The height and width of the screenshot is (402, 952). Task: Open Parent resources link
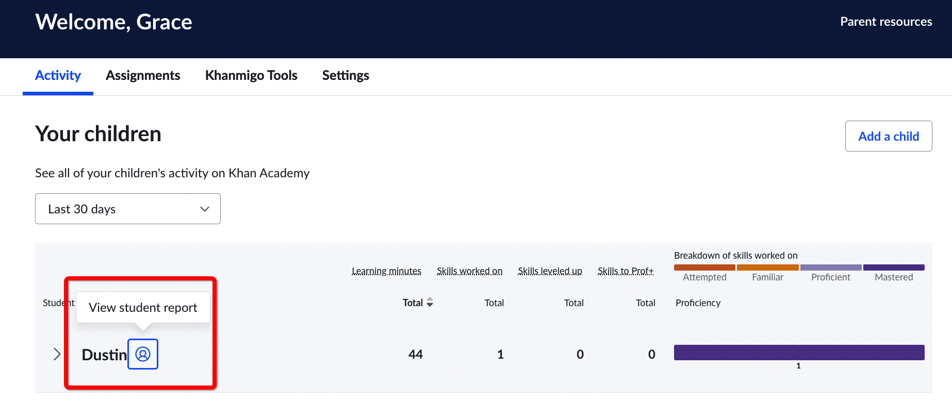886,22
